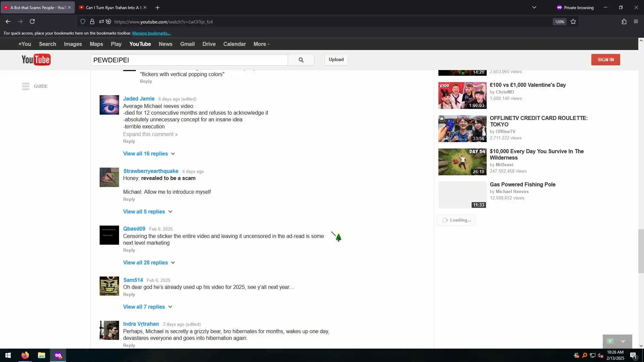Bookmark page with star icon
Viewport: 644px width, 362px height.
573,22
